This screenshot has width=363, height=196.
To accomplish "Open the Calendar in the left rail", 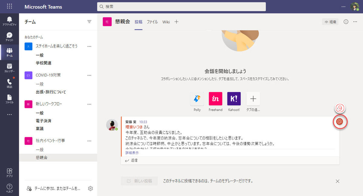I will click(x=9, y=68).
